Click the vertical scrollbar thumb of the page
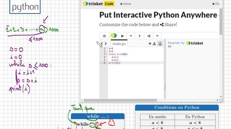The width and height of the screenshot is (231, 129). [221, 21]
